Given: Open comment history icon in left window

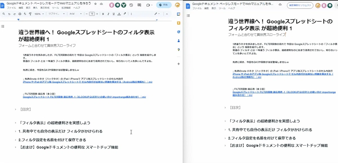Looking at the screenshot, I should 139,5.
